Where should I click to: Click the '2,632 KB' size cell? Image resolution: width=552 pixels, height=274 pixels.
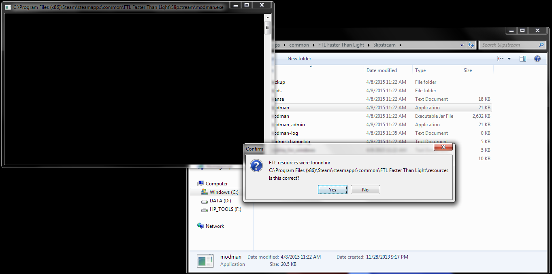click(x=481, y=116)
